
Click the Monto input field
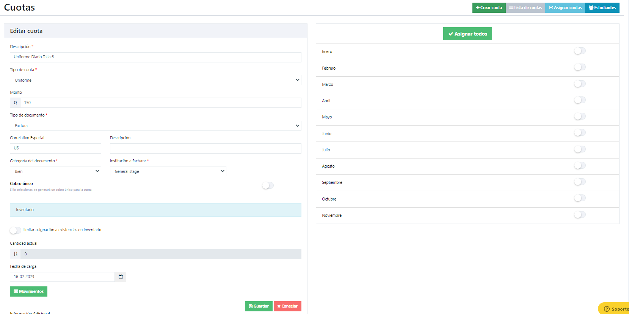161,103
